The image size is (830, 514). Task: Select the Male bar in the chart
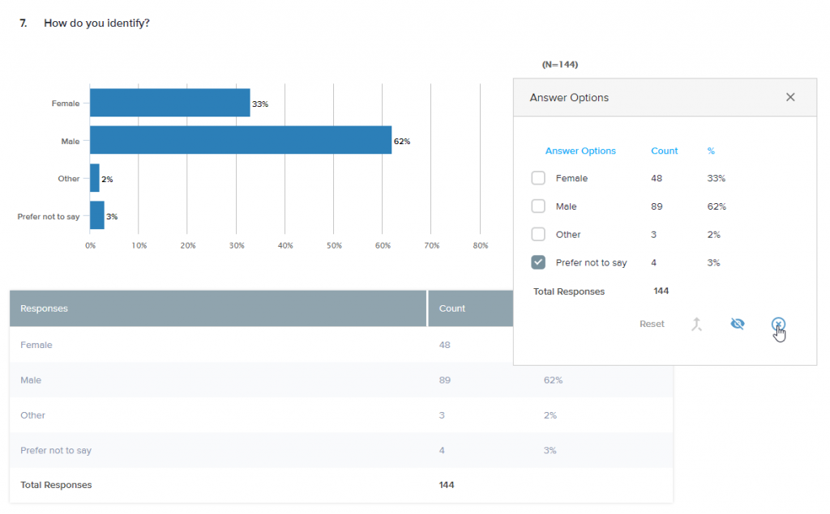click(239, 140)
